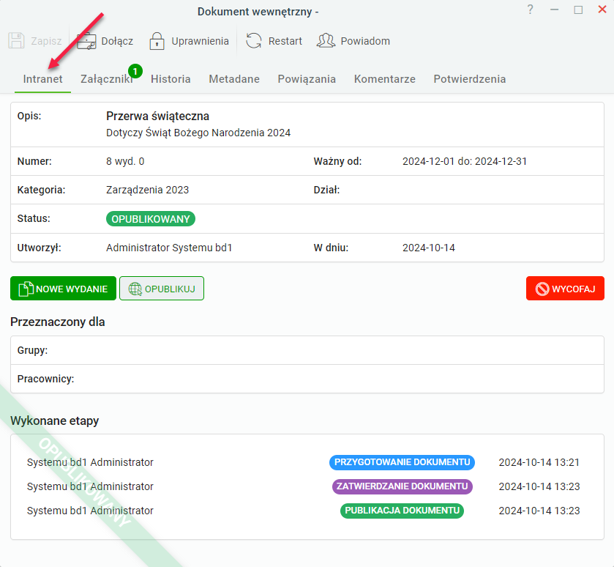
Task: Click the category value Zarządzenia 2023
Action: pyautogui.click(x=147, y=190)
